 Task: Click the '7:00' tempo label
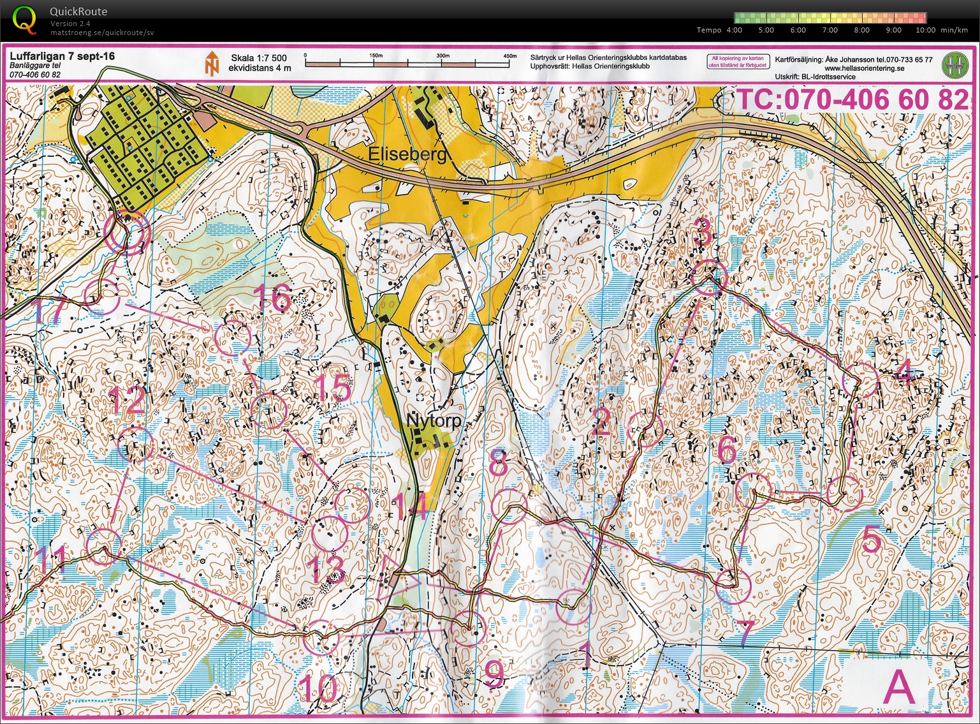[x=830, y=30]
